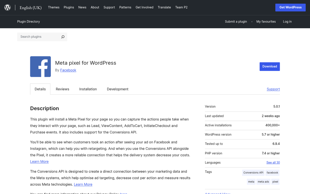
Task: Go to Patterns in top navigation
Action: (x=125, y=7)
